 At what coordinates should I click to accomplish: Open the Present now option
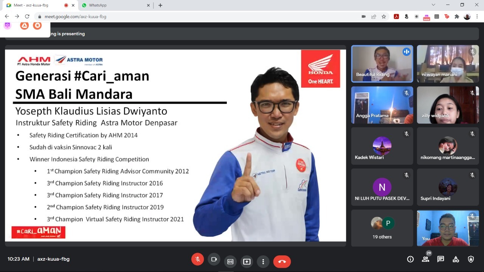tap(247, 261)
